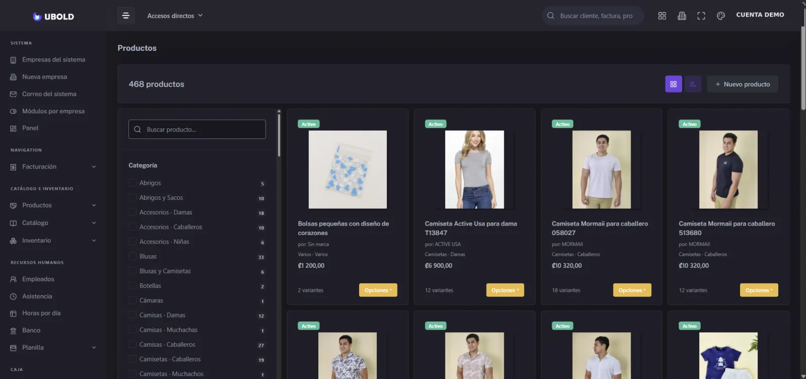Toggle the hamburger sidebar menu button
The height and width of the screenshot is (379, 806).
click(126, 16)
